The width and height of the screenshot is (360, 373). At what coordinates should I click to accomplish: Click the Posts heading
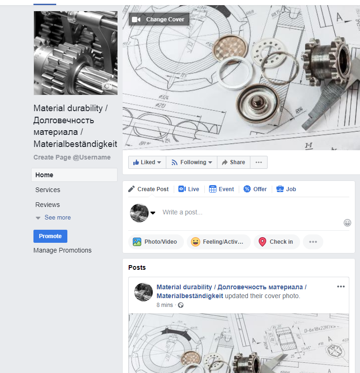(137, 267)
